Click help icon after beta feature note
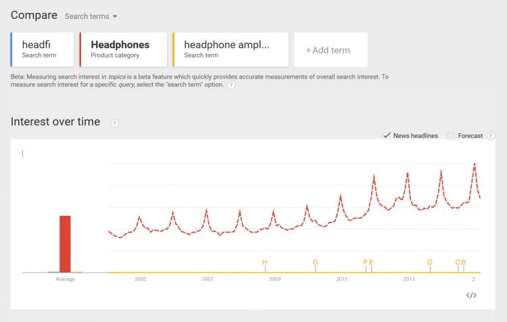 231,85
